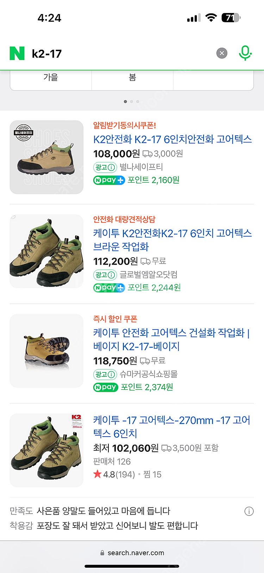264x573 pixels.
Task: Clear the search text with X icon
Action: pos(222,54)
